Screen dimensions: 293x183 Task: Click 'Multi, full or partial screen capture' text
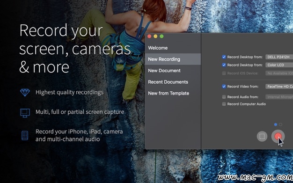click(80, 112)
